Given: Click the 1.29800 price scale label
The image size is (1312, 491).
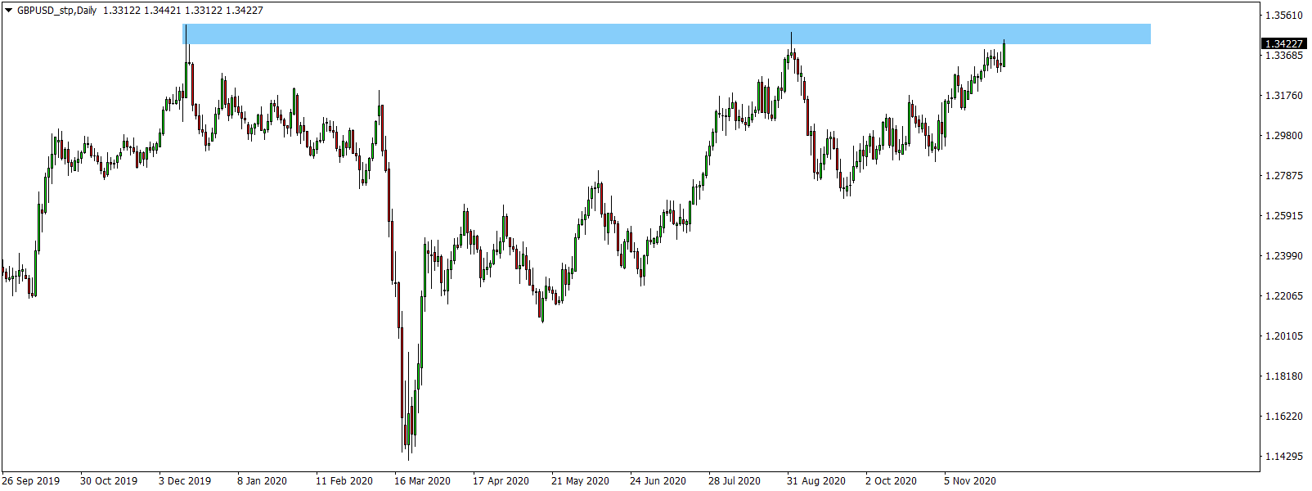Looking at the screenshot, I should coord(1283,136).
